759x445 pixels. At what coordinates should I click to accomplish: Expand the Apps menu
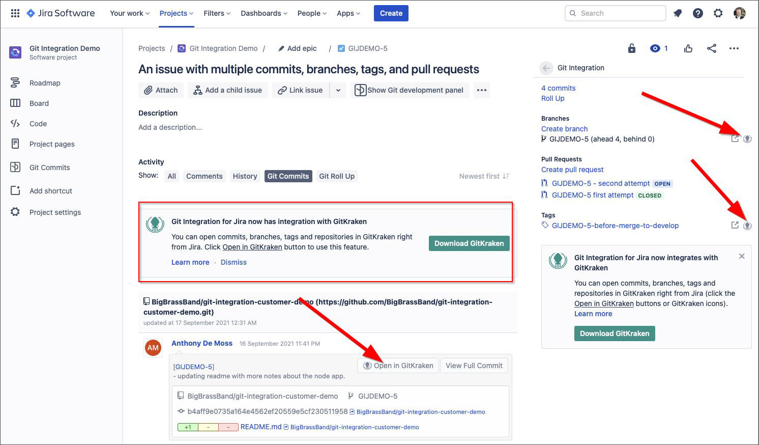[x=348, y=13]
